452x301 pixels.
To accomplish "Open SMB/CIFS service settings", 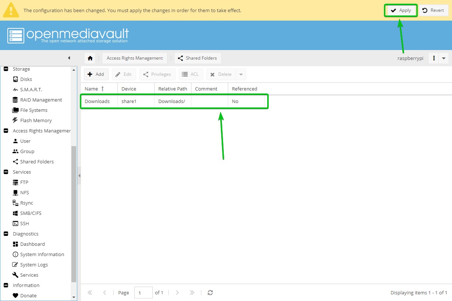I will [x=31, y=213].
